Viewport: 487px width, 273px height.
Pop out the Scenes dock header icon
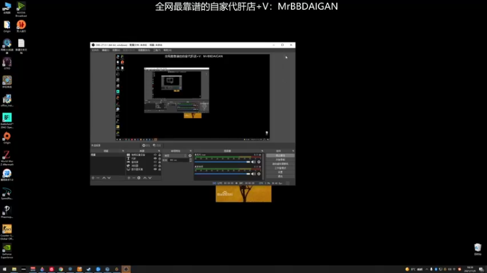pyautogui.click(x=123, y=151)
